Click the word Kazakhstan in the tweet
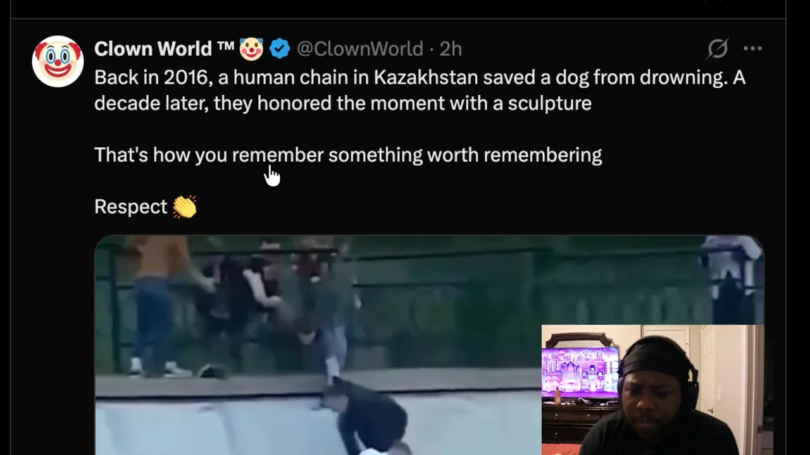This screenshot has width=810, height=455. 425,78
